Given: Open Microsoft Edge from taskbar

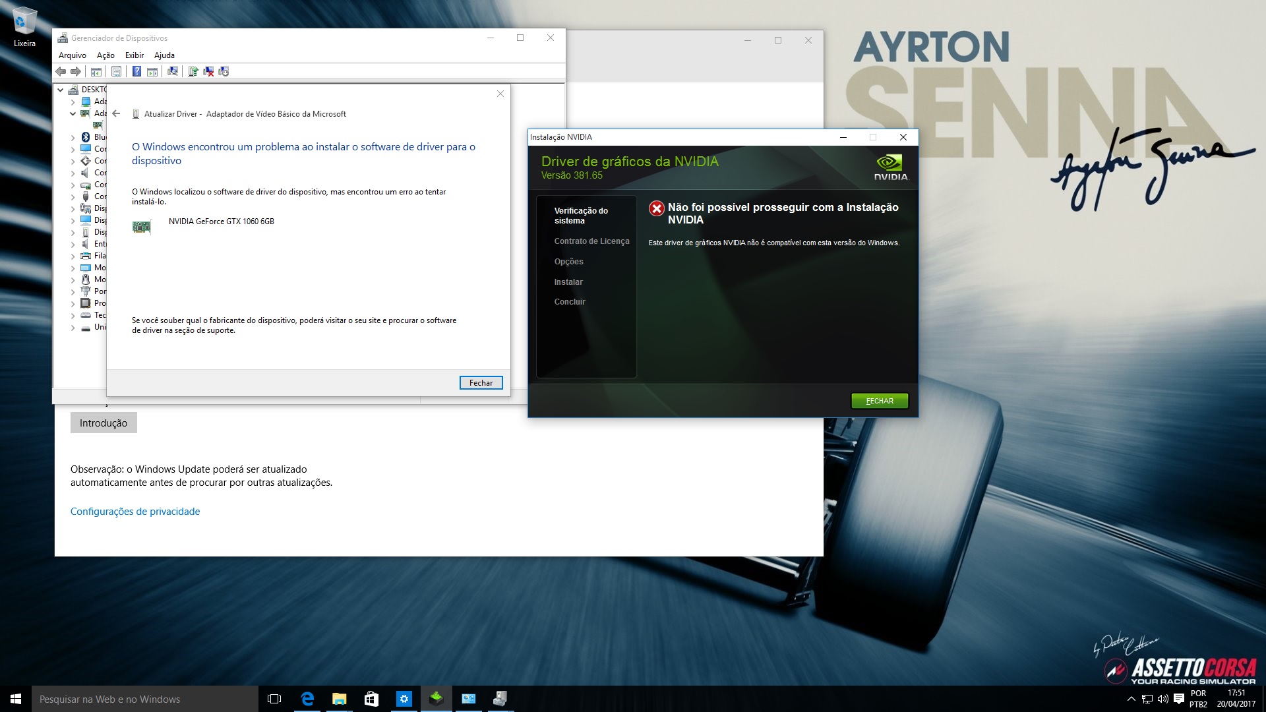Looking at the screenshot, I should (x=307, y=699).
